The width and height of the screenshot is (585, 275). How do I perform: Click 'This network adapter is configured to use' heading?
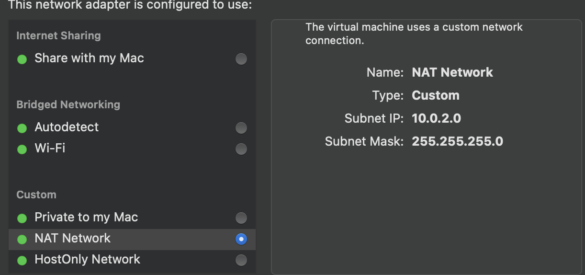pyautogui.click(x=130, y=5)
